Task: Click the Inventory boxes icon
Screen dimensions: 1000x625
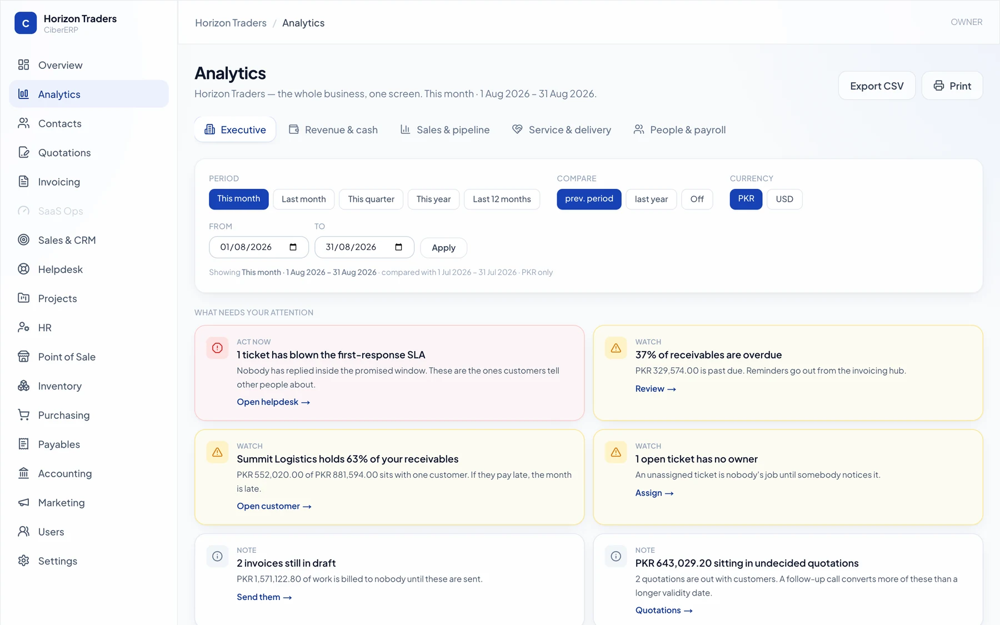Action: (23, 386)
